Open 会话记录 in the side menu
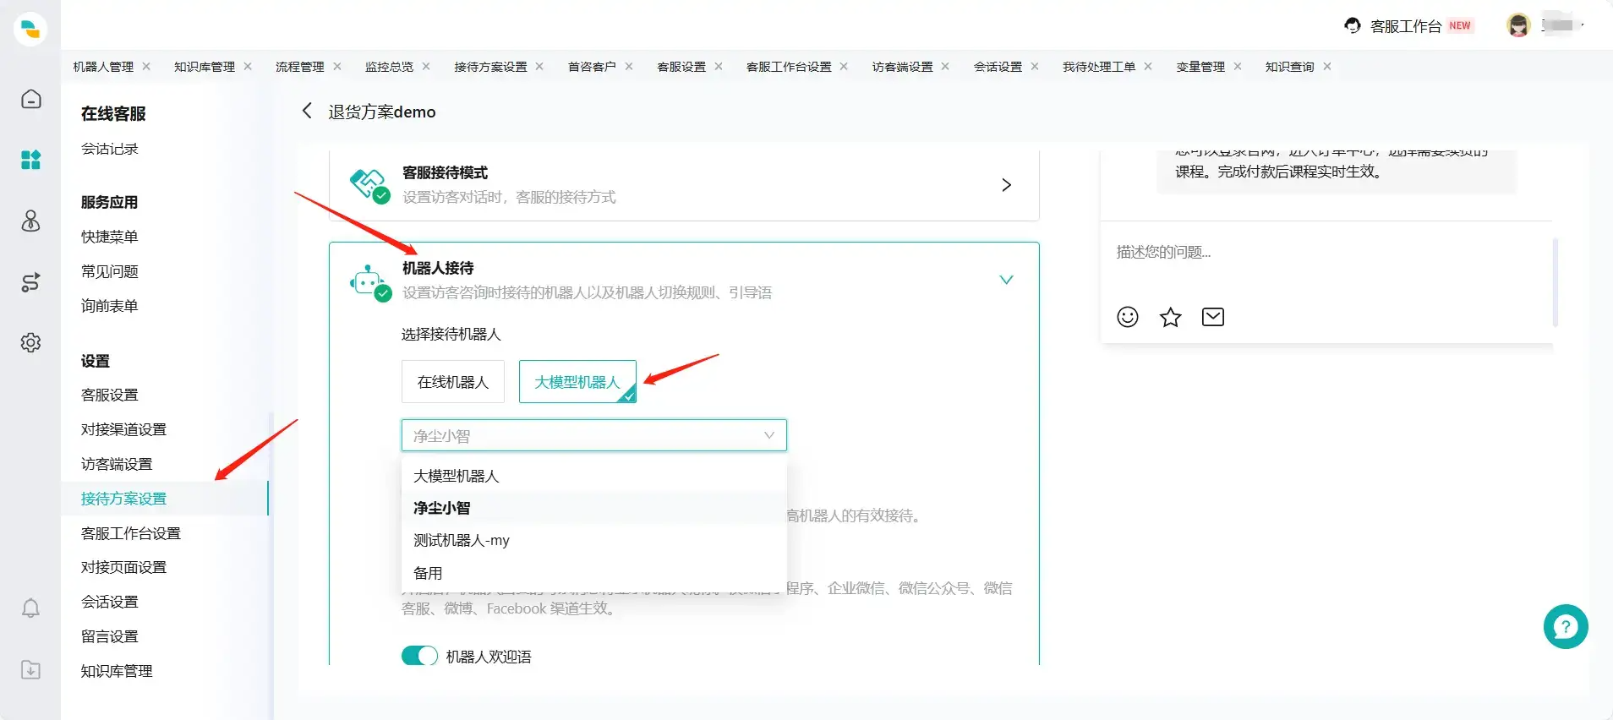 [x=110, y=149]
